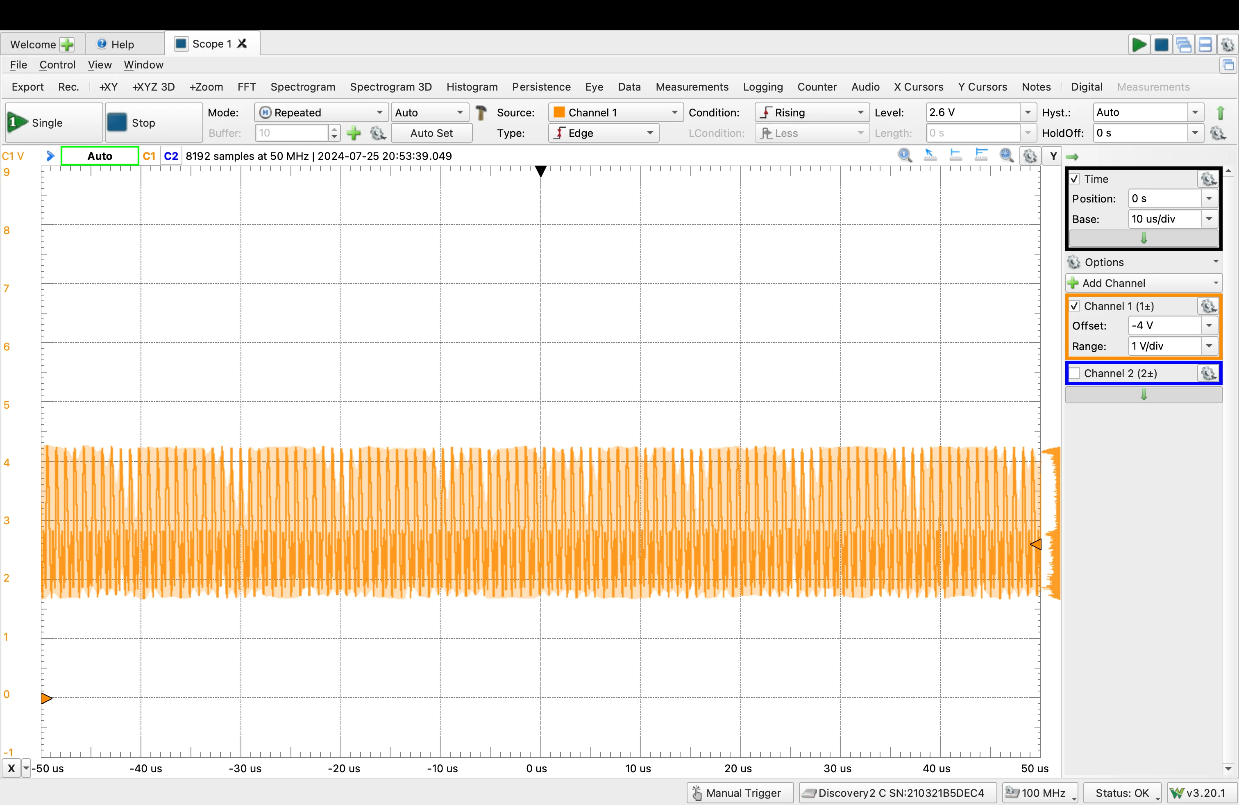The width and height of the screenshot is (1239, 805).
Task: Uncheck the Channel 1 checkbox
Action: pyautogui.click(x=1074, y=306)
